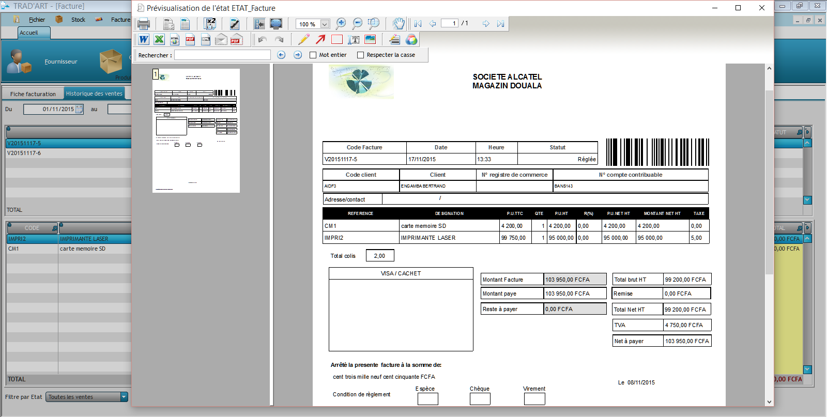Open the Du date calendar picker
Viewport: 827px width, 417px height.
click(79, 109)
